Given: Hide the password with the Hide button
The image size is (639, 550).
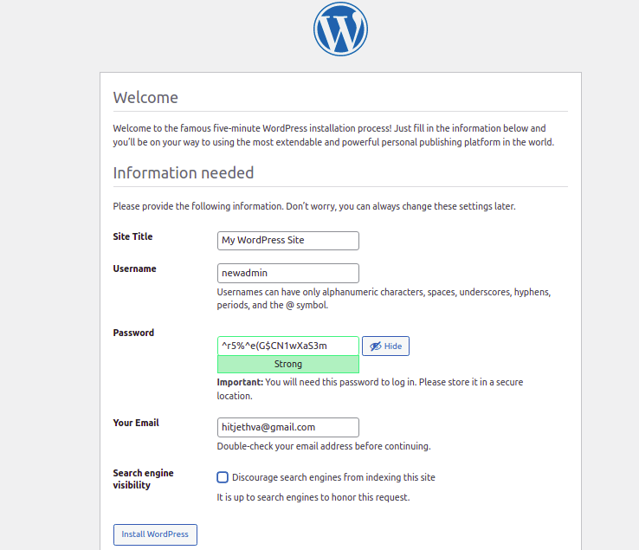Looking at the screenshot, I should tap(385, 346).
